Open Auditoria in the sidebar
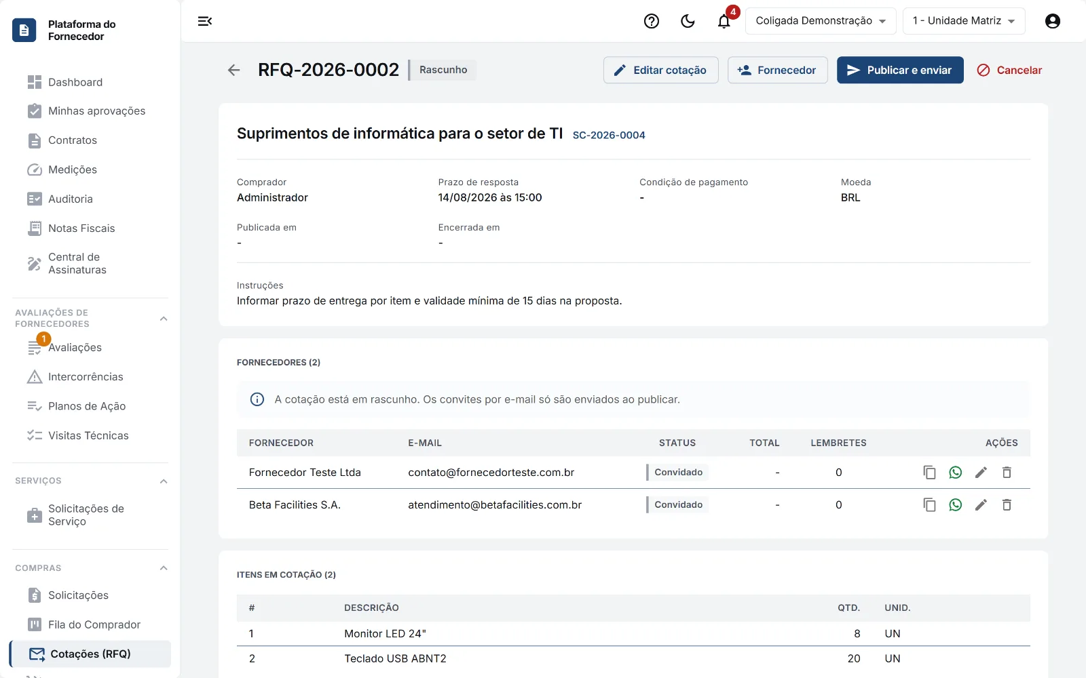This screenshot has width=1086, height=678. pos(90,199)
